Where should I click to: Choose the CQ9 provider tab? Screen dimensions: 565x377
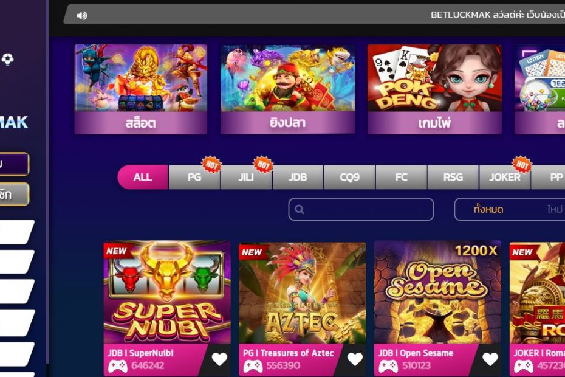[x=349, y=177]
